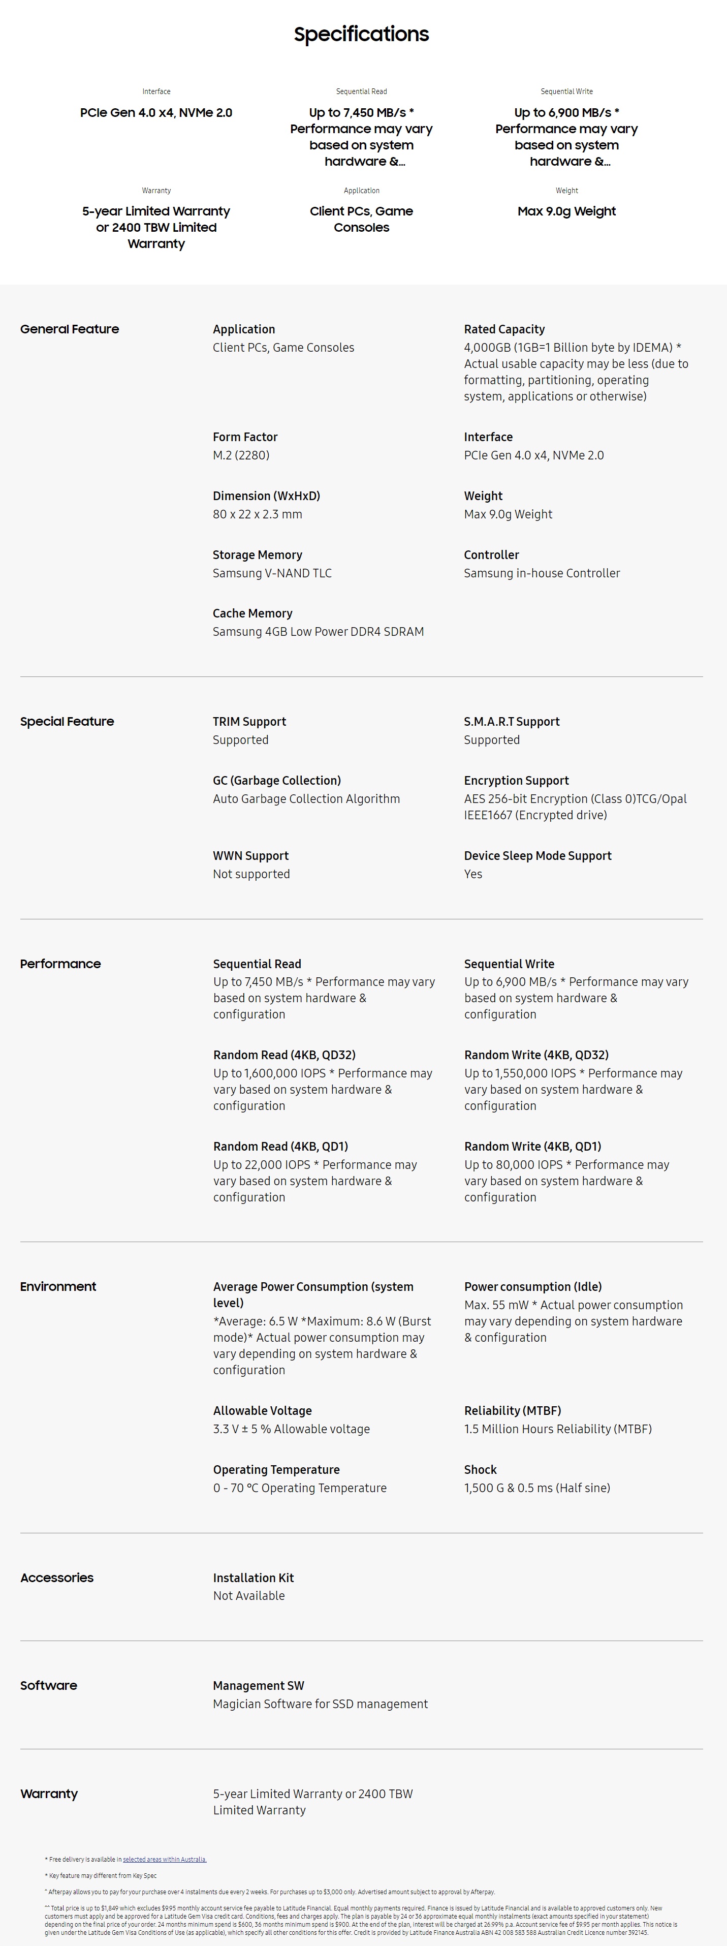The height and width of the screenshot is (1946, 727).
Task: Click the Software section heading
Action: (x=49, y=1685)
